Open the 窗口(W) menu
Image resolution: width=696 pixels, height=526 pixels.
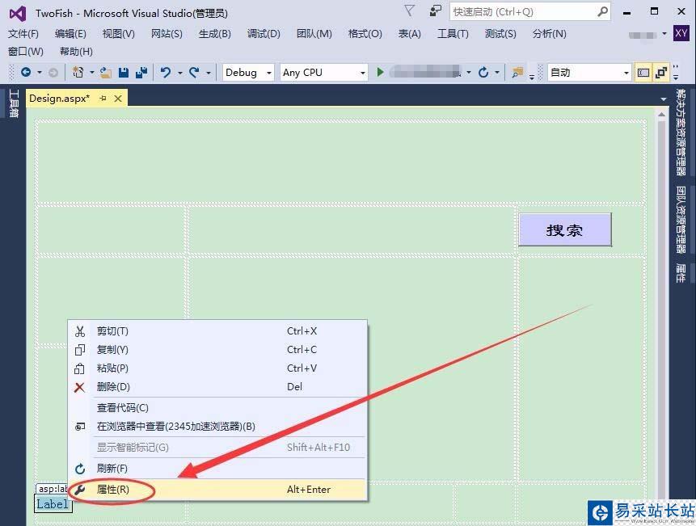[x=26, y=52]
